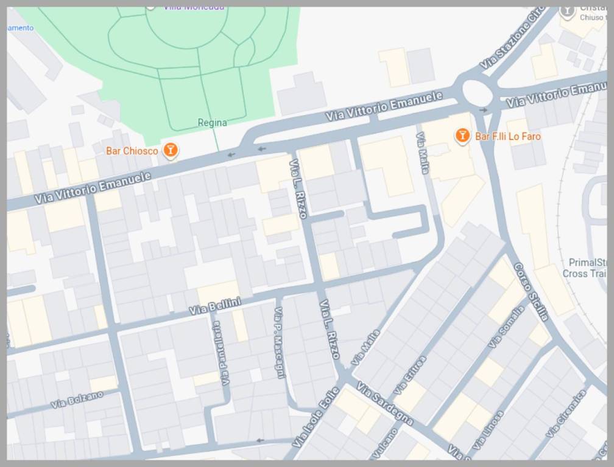Select the Via Sardegna street label
This screenshot has height=467, width=614.
point(385,403)
